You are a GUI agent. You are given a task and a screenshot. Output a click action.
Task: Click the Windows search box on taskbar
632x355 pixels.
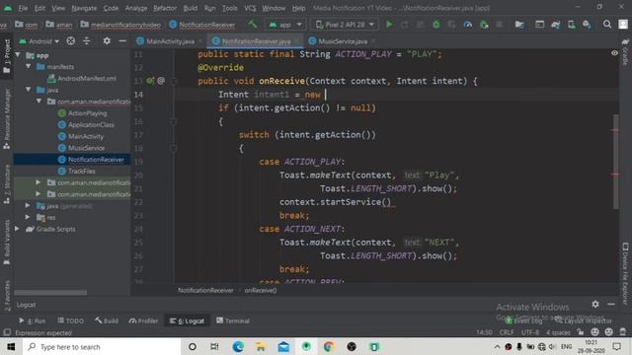(102, 346)
